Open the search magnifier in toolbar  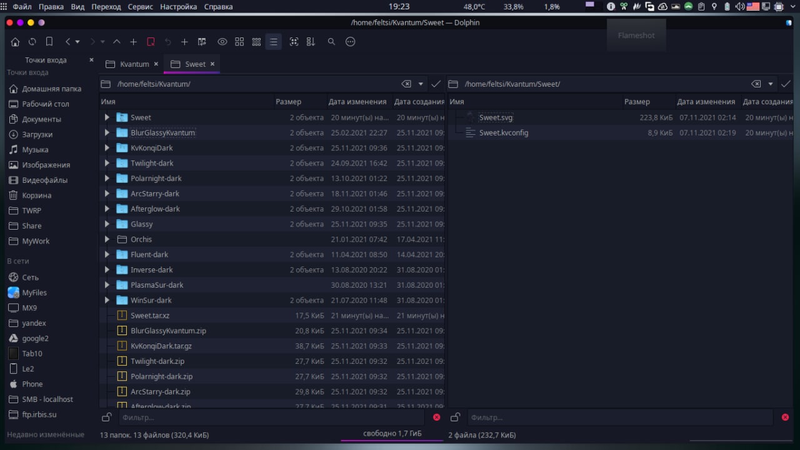332,42
